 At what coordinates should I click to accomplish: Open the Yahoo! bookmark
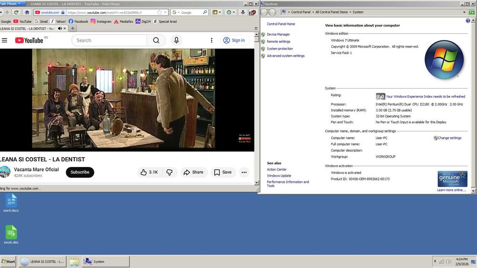click(58, 21)
